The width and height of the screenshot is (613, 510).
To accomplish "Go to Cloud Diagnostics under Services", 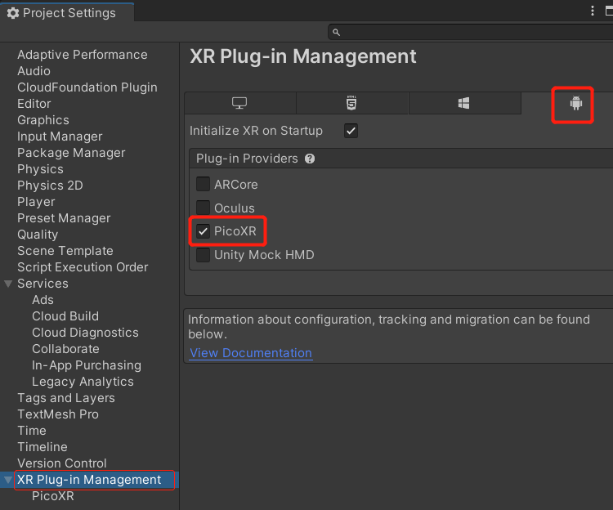I will (x=85, y=333).
